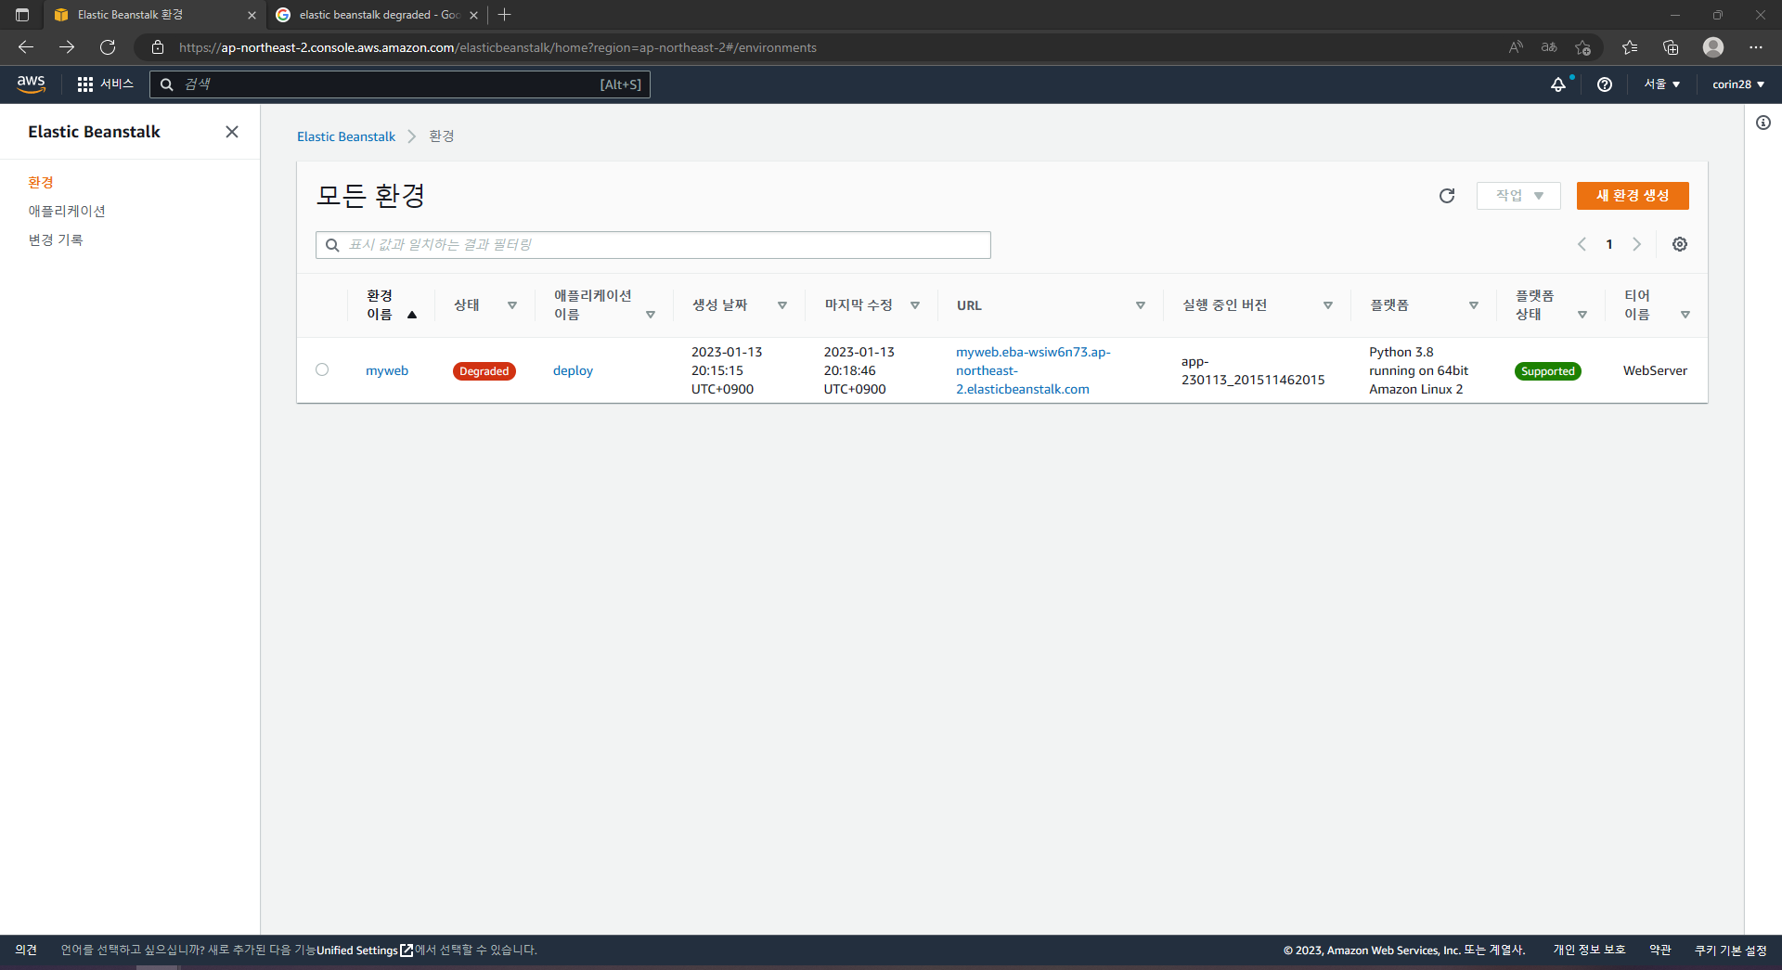Open the notifications bell
Viewport: 1782px width, 970px height.
pyautogui.click(x=1558, y=84)
